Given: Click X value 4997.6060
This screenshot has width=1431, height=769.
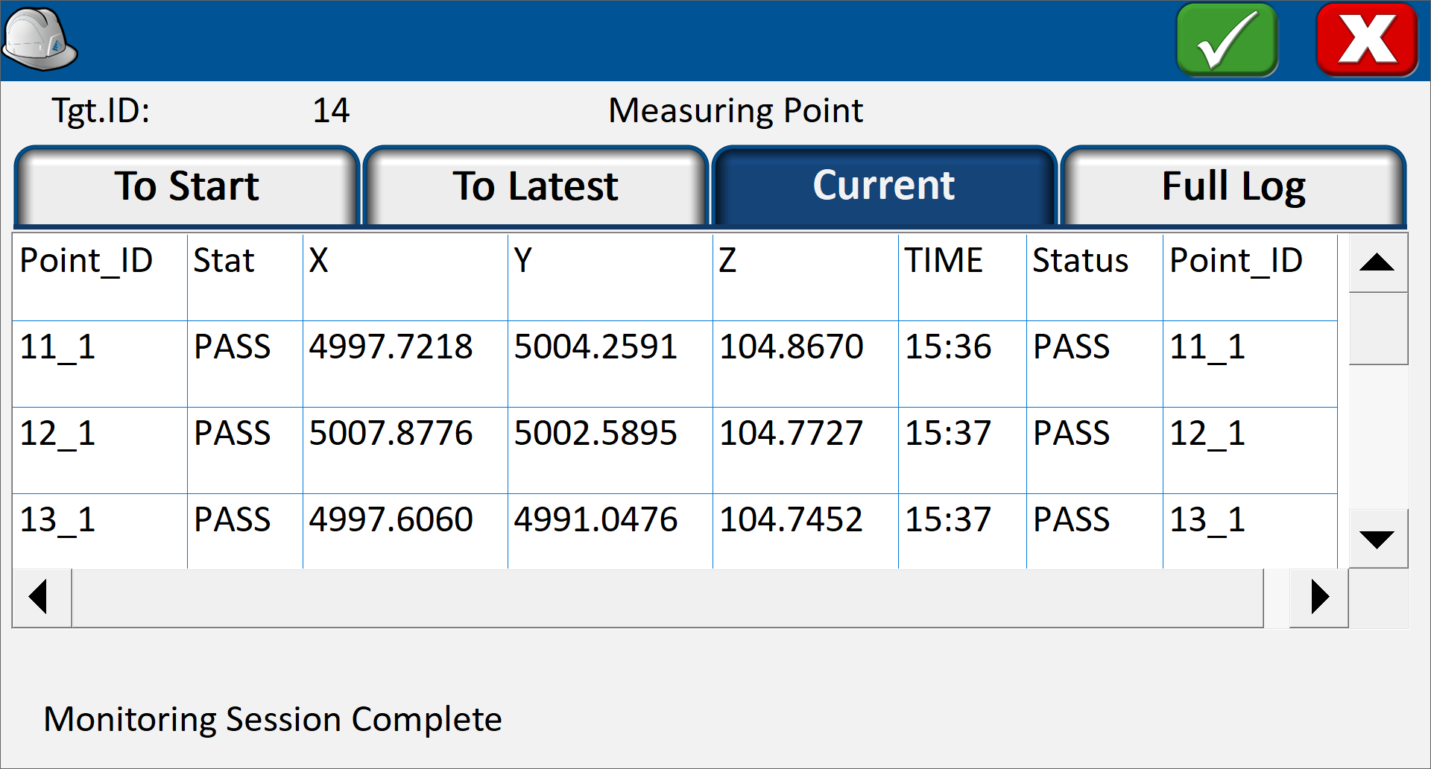Looking at the screenshot, I should click(405, 531).
